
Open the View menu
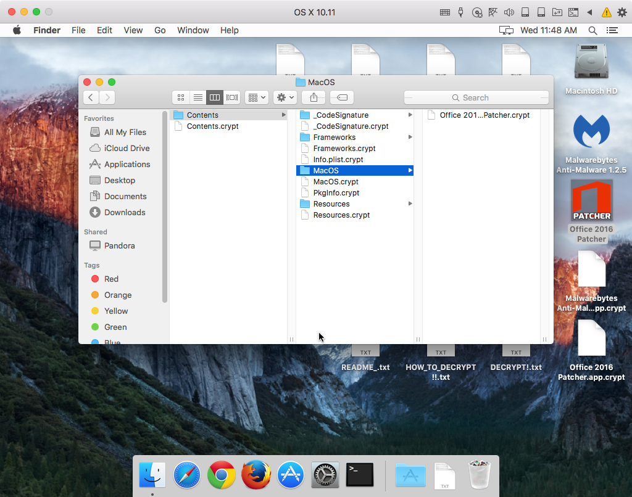[133, 30]
